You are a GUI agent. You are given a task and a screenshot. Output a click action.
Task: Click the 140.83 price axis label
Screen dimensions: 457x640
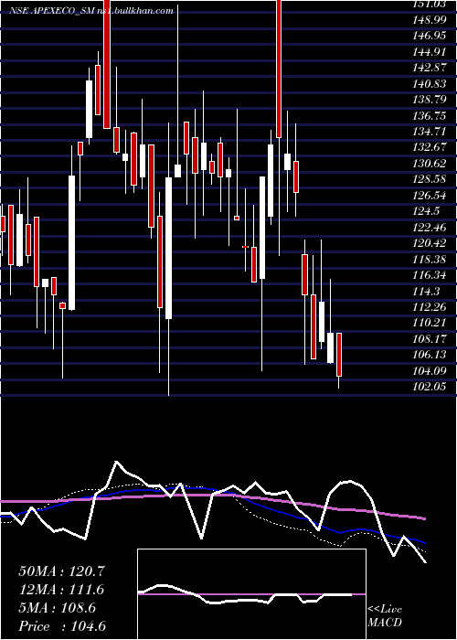tap(430, 84)
